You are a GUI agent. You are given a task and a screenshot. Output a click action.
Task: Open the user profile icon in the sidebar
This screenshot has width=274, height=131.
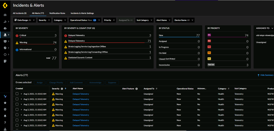(x=5, y=129)
